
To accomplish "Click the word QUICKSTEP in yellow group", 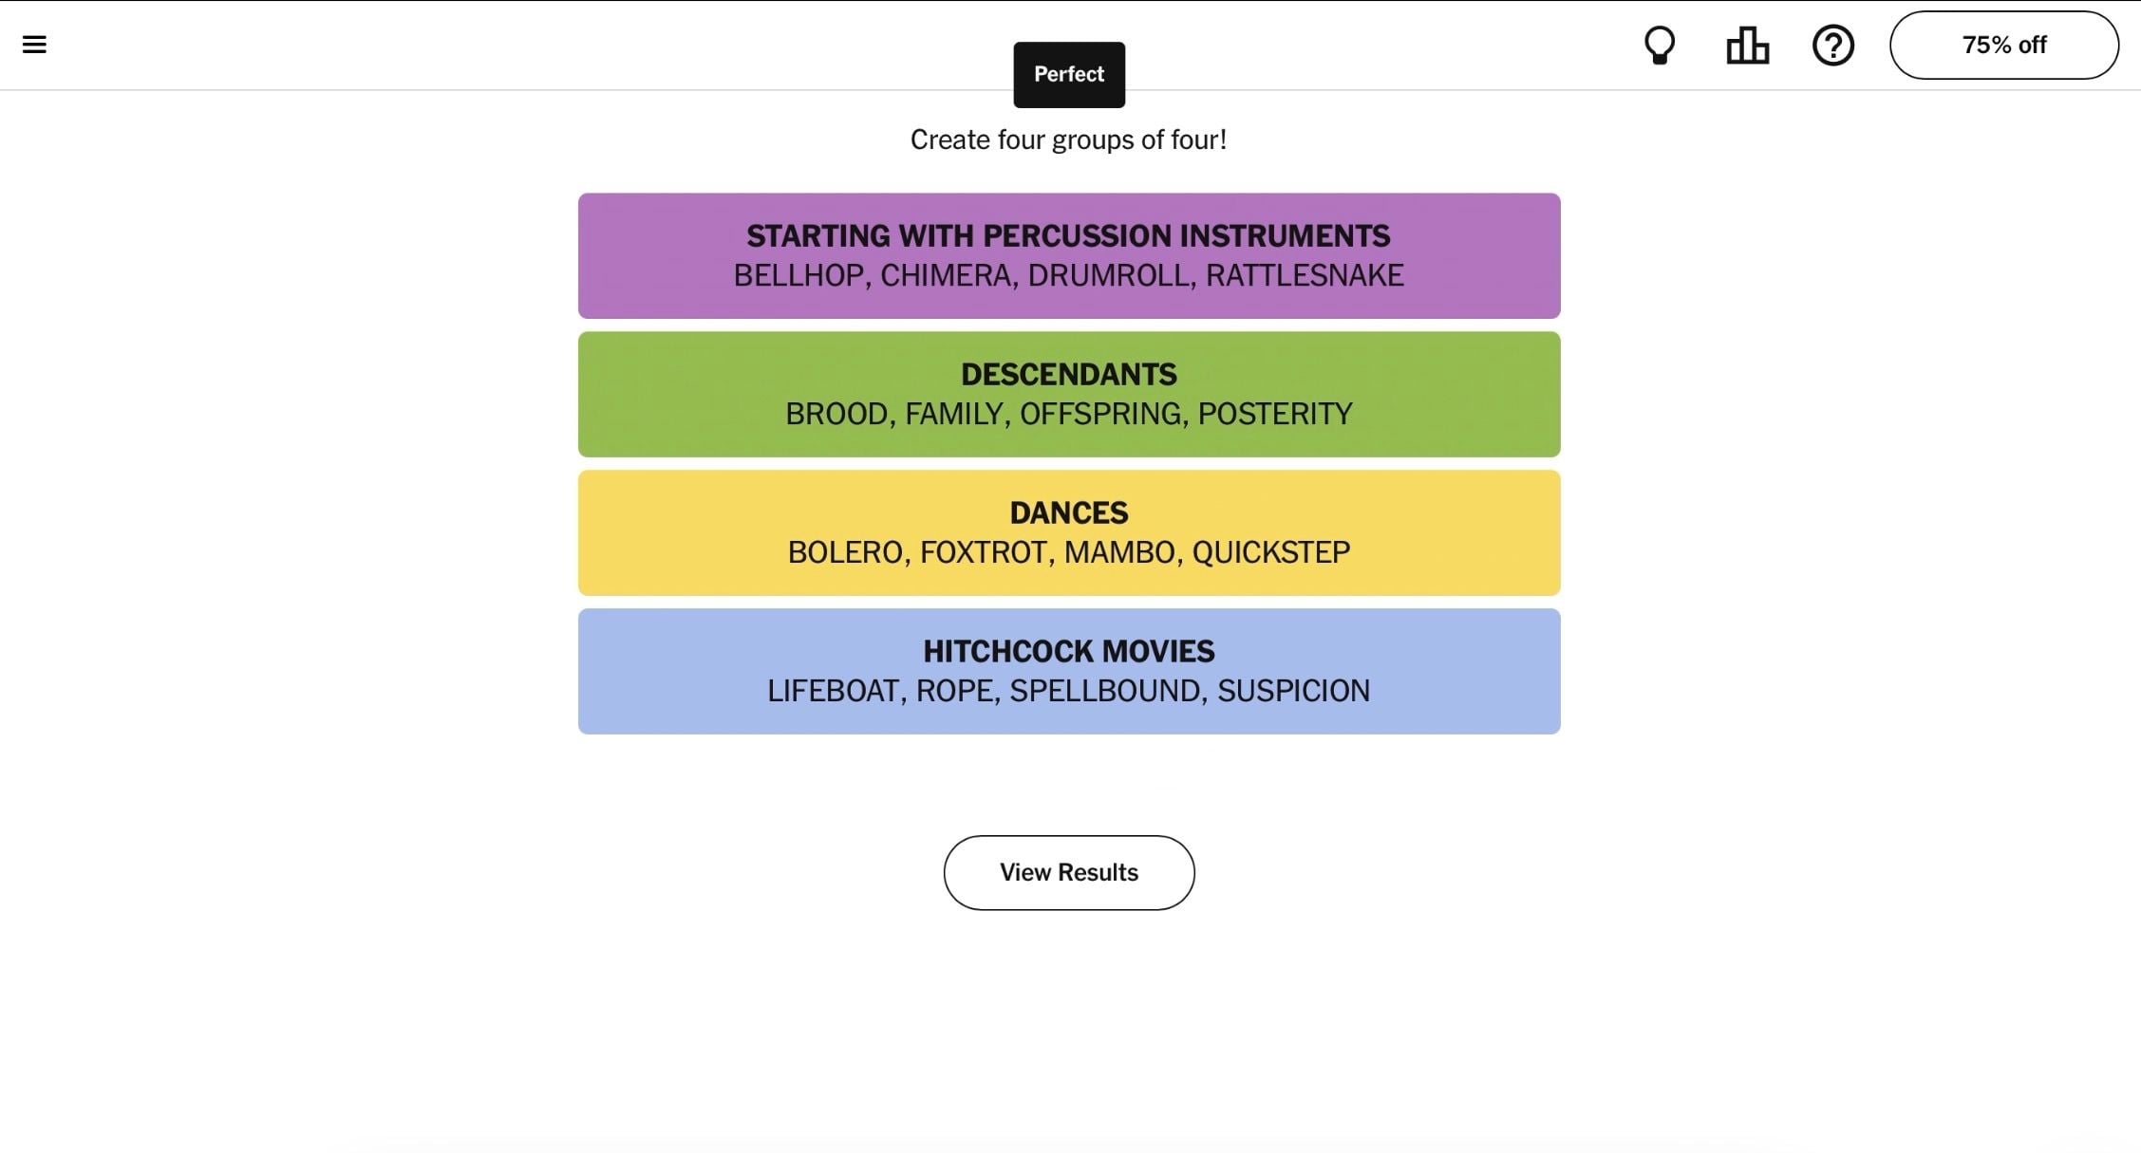I will [1270, 552].
